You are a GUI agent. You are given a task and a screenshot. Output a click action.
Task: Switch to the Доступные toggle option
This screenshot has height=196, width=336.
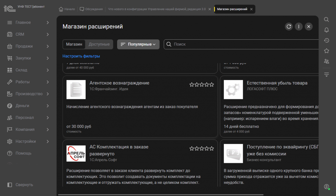(99, 44)
